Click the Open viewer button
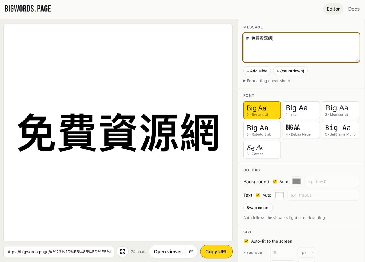Viewport: 365px width, 262px height. coord(168,252)
